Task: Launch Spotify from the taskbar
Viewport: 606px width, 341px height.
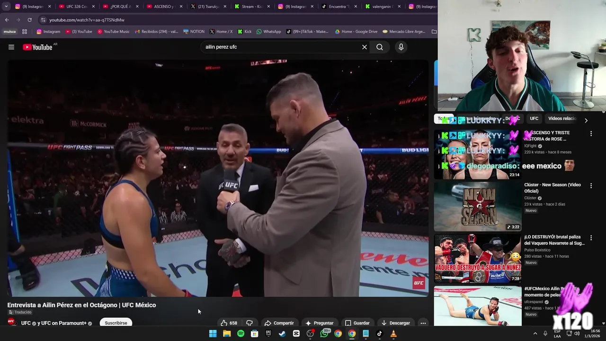Action: point(241,333)
